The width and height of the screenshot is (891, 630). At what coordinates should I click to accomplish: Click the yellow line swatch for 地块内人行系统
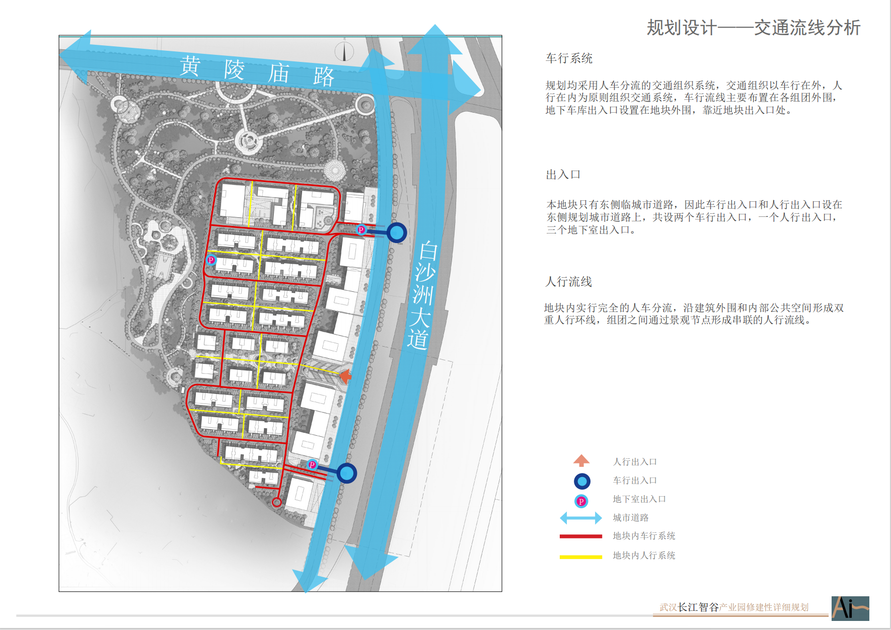(581, 557)
